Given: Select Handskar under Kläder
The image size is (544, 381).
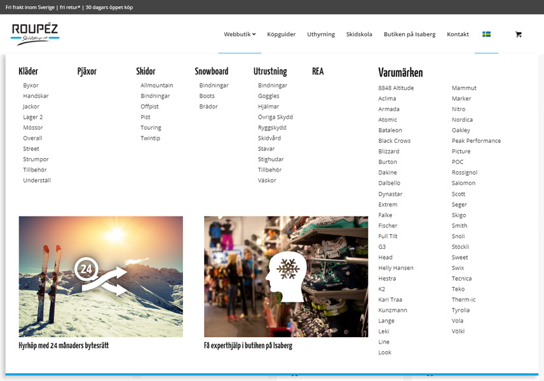Looking at the screenshot, I should click(36, 96).
